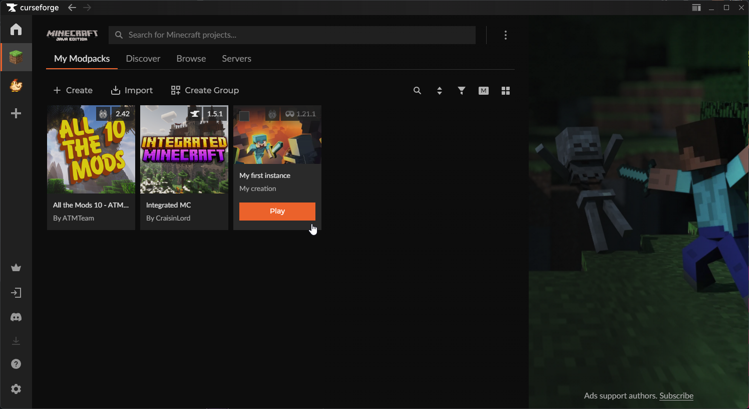This screenshot has height=409, width=749.
Task: Click the Minecraft Java Edition logo
Action: coord(72,35)
